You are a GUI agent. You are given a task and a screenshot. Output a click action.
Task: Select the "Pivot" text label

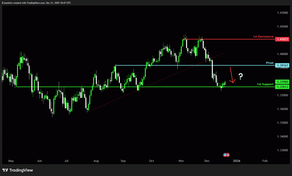pyautogui.click(x=269, y=63)
